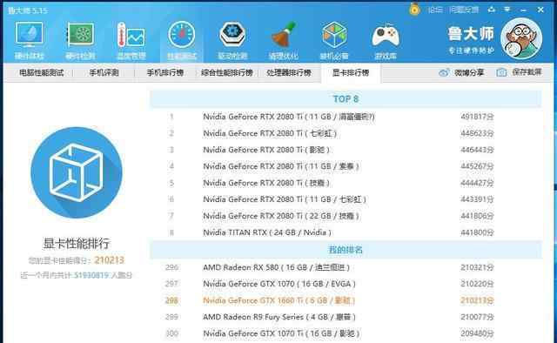The image size is (557, 343).
Task: Open the 驱动检测 gear box icon
Action: click(x=232, y=40)
